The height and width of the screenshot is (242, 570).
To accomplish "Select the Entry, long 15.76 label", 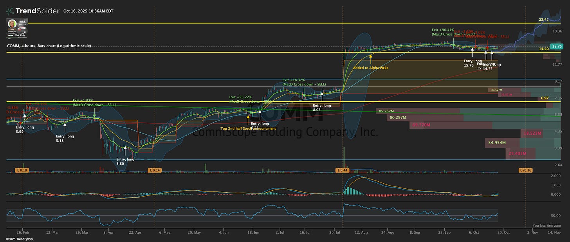I will (473, 63).
